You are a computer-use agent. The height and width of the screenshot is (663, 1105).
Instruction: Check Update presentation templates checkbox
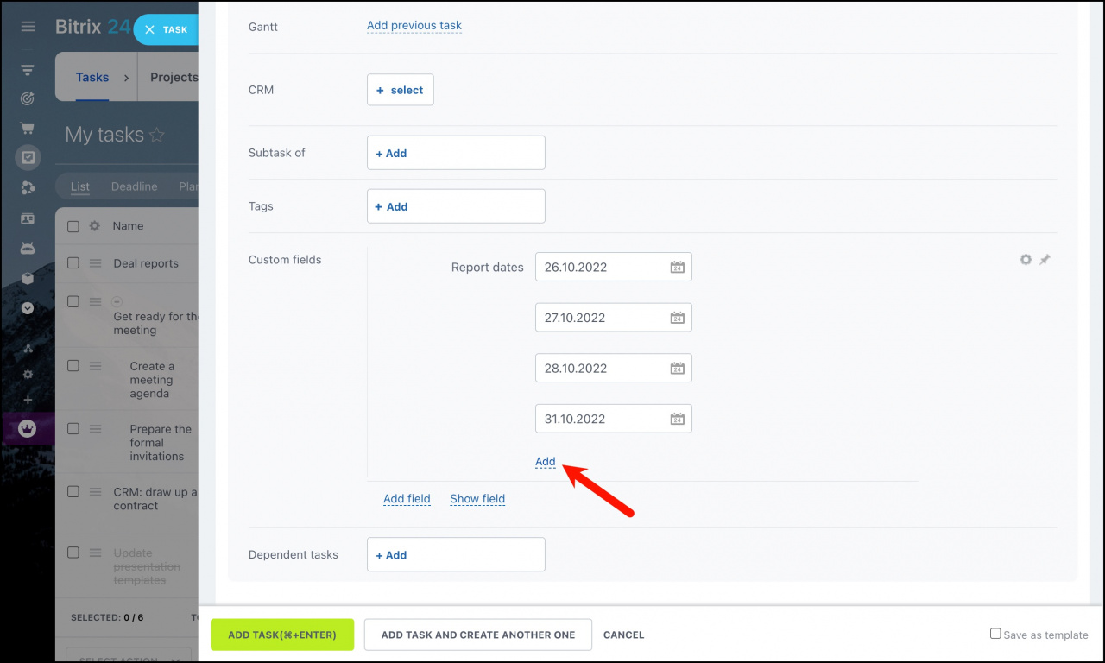(73, 553)
